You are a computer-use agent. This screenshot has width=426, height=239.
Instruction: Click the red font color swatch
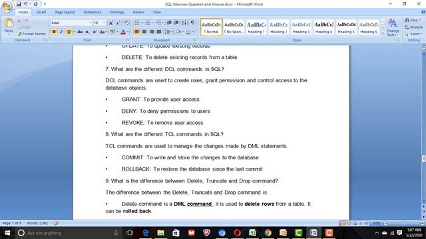(x=123, y=32)
